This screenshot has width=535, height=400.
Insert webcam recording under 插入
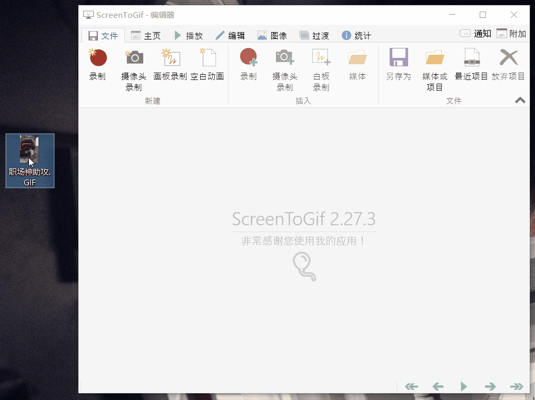coord(285,70)
